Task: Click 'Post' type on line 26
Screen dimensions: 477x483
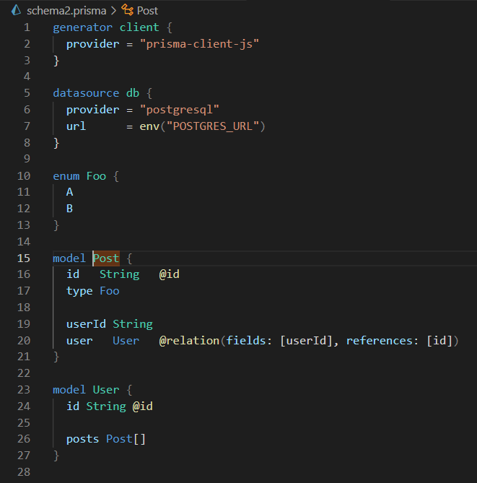Action: coord(120,439)
